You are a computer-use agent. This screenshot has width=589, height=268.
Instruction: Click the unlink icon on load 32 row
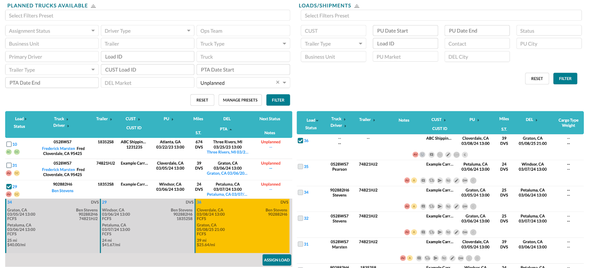(x=448, y=232)
